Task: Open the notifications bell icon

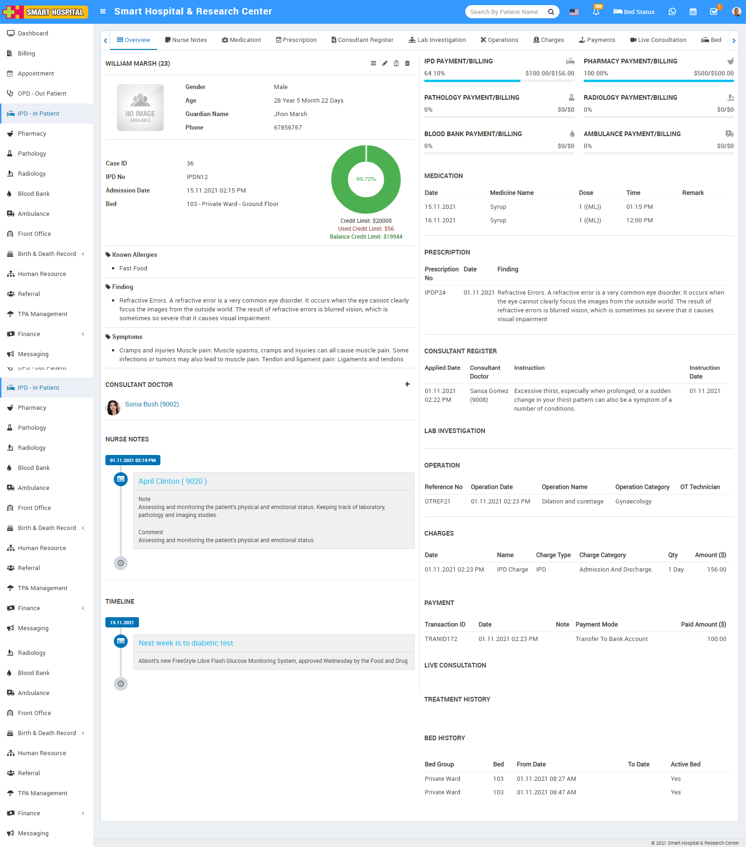Action: point(596,12)
